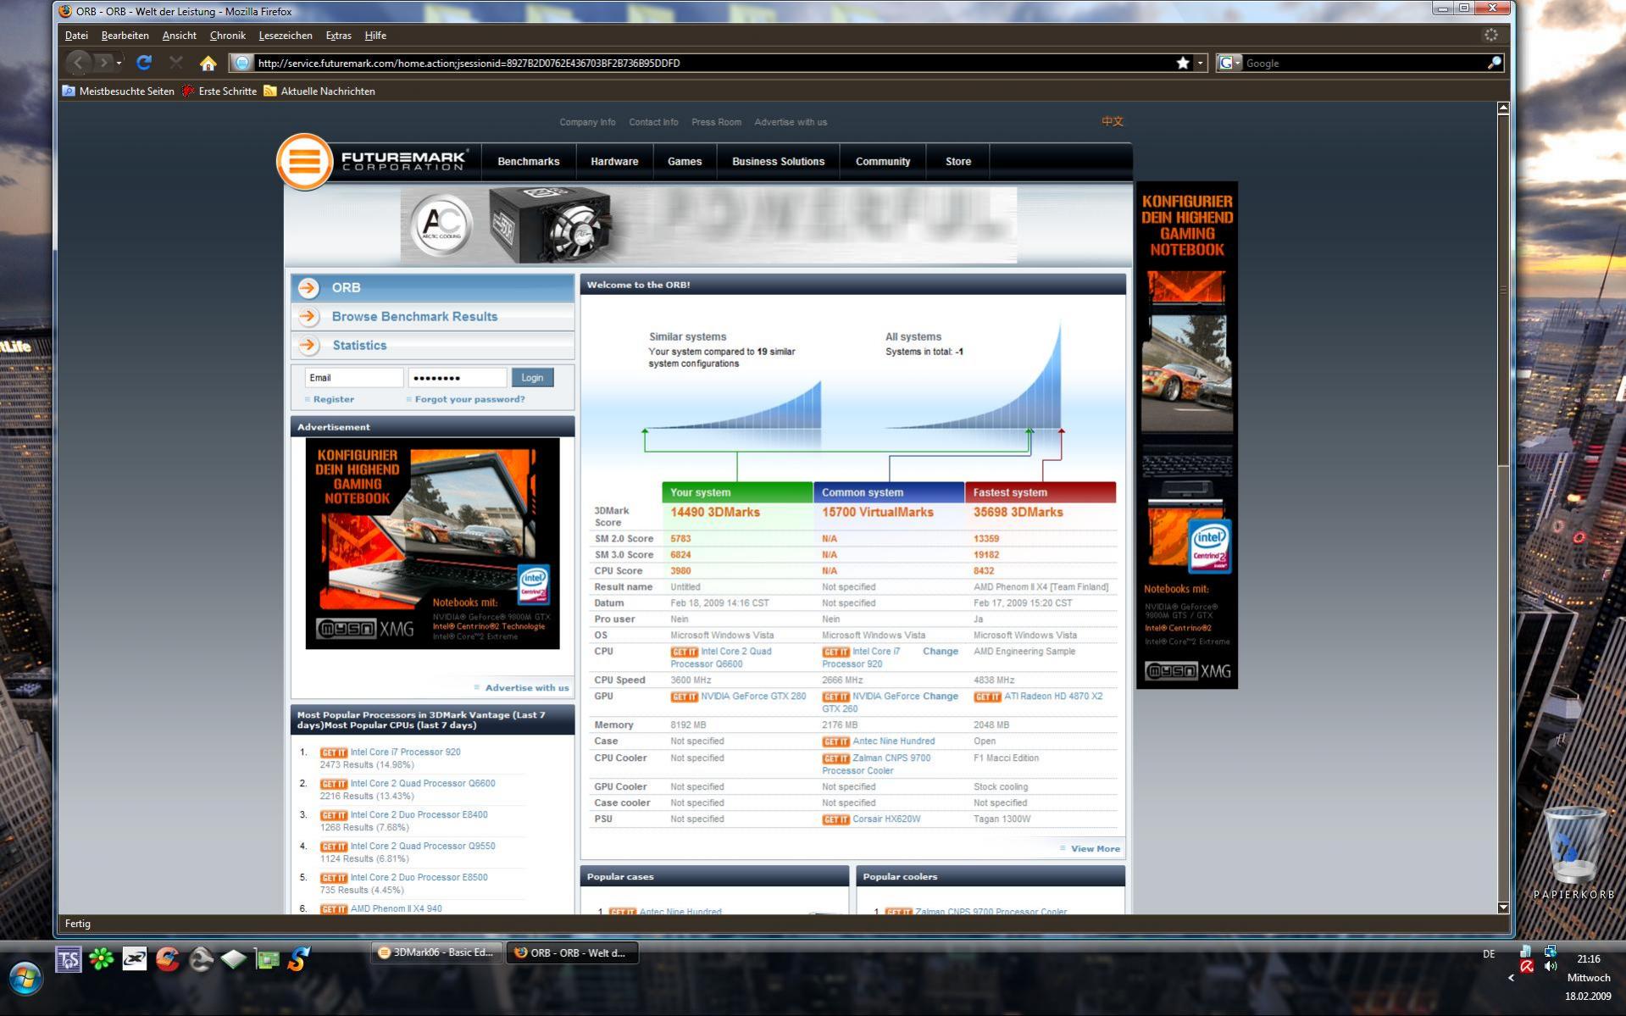Click GET IT badge for Core i7 920 in popular list
This screenshot has width=1626, height=1016.
pos(334,752)
